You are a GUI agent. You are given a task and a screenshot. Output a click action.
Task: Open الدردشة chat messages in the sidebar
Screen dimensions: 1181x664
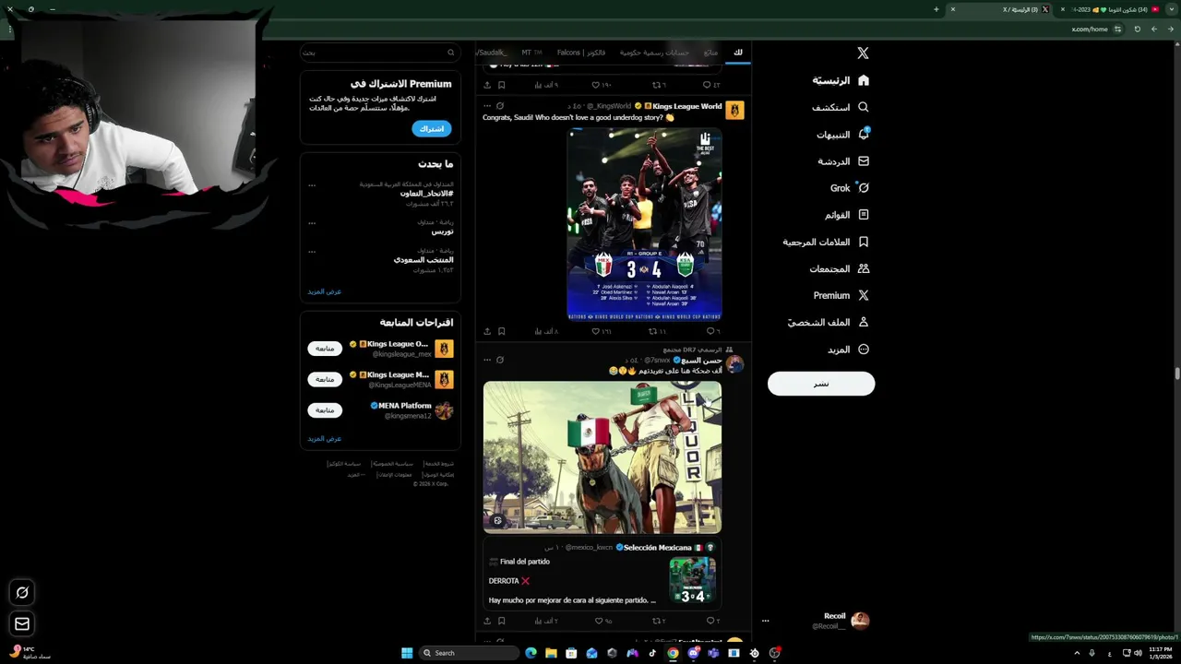click(843, 161)
